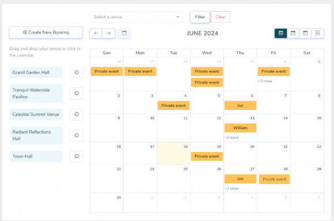Expand +3 more events on May 31
The height and width of the screenshot is (221, 334).
pos(265,81)
